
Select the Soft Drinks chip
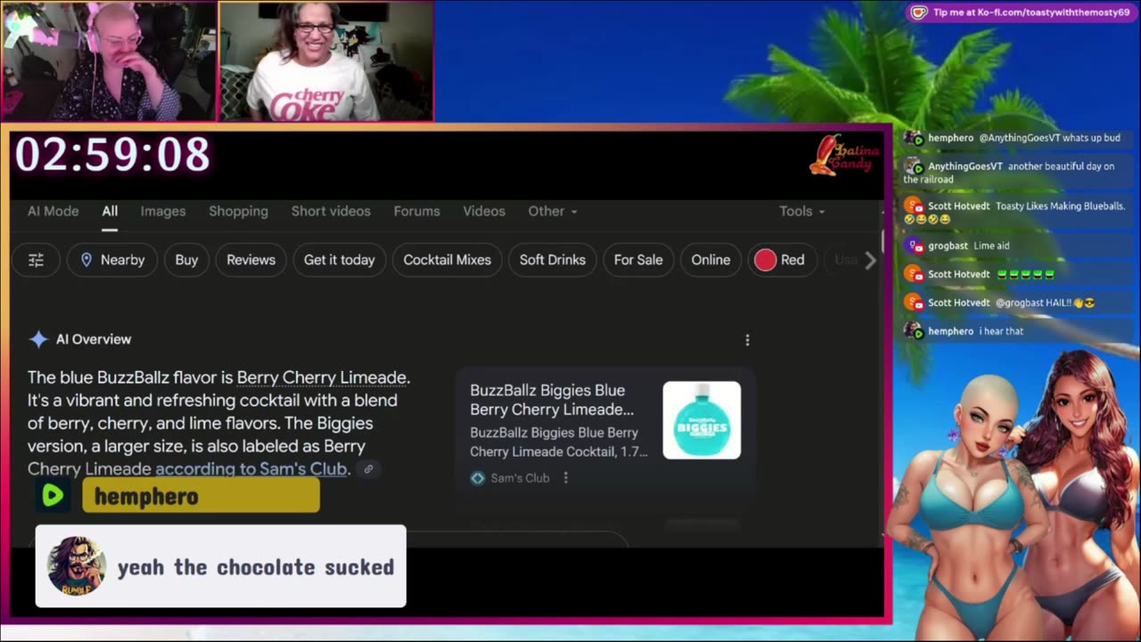pyautogui.click(x=553, y=260)
